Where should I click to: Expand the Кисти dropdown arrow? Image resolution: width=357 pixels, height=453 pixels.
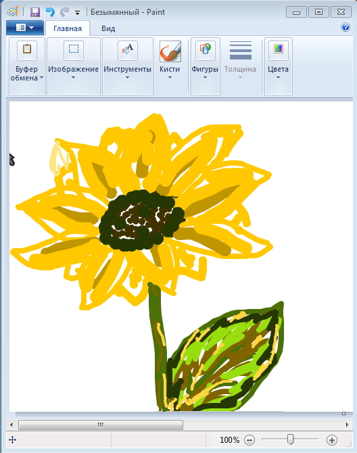[170, 78]
